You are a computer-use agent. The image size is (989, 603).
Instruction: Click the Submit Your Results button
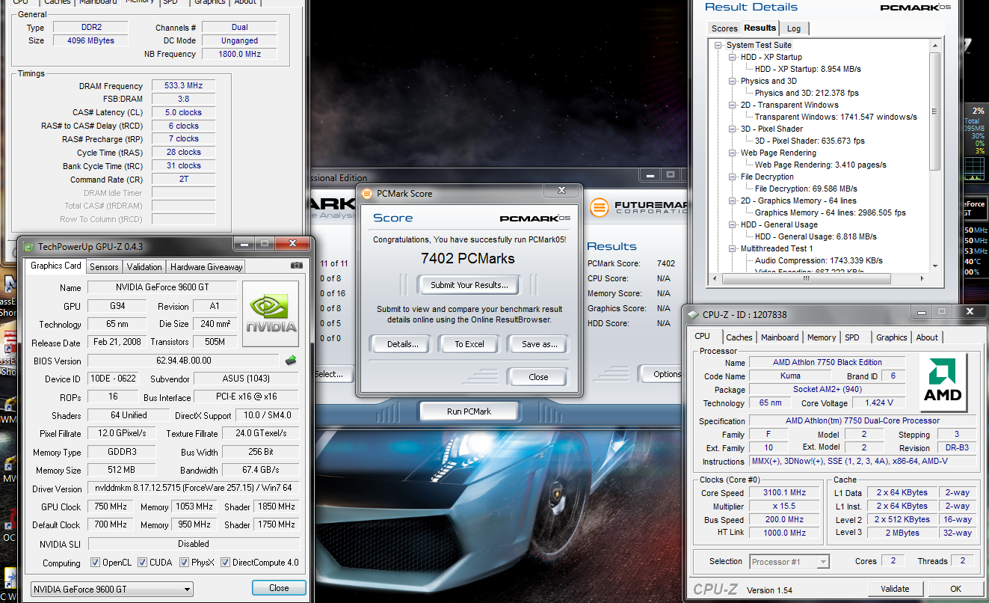coord(469,285)
